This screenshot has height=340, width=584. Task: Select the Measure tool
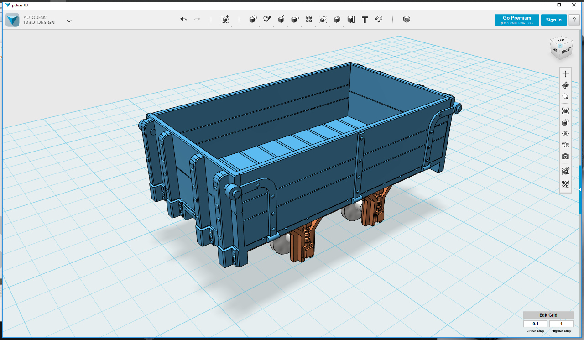point(351,19)
